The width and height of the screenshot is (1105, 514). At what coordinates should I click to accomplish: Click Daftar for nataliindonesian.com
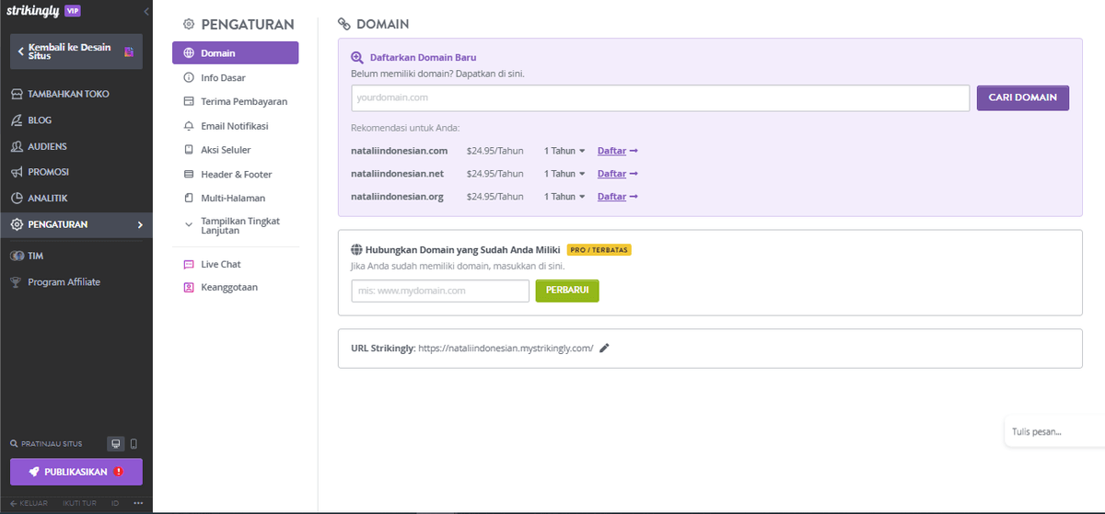pos(618,151)
